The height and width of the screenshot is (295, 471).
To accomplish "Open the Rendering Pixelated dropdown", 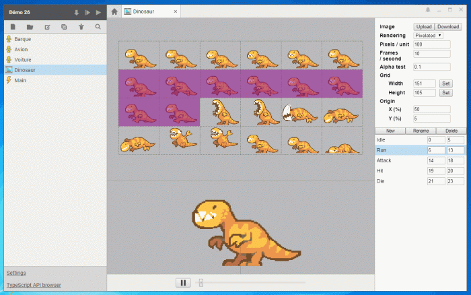I will point(428,36).
